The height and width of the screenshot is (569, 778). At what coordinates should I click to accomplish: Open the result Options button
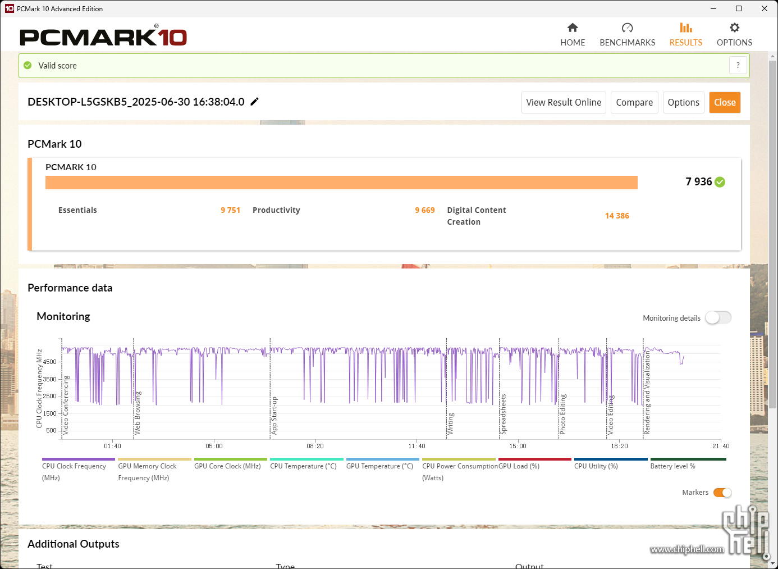[x=683, y=102]
